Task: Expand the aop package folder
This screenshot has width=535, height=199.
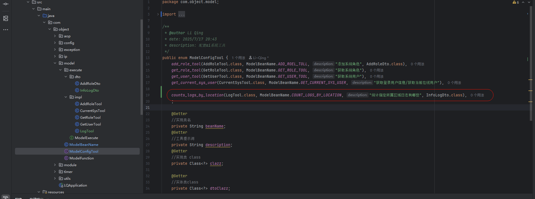Action: point(55,36)
